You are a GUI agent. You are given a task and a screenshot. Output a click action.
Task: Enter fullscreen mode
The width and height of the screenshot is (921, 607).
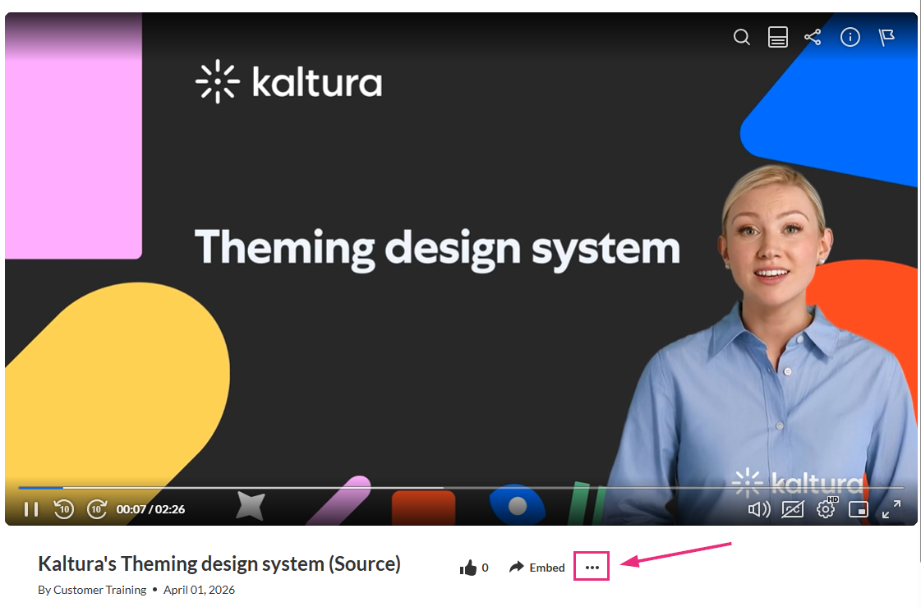[891, 509]
